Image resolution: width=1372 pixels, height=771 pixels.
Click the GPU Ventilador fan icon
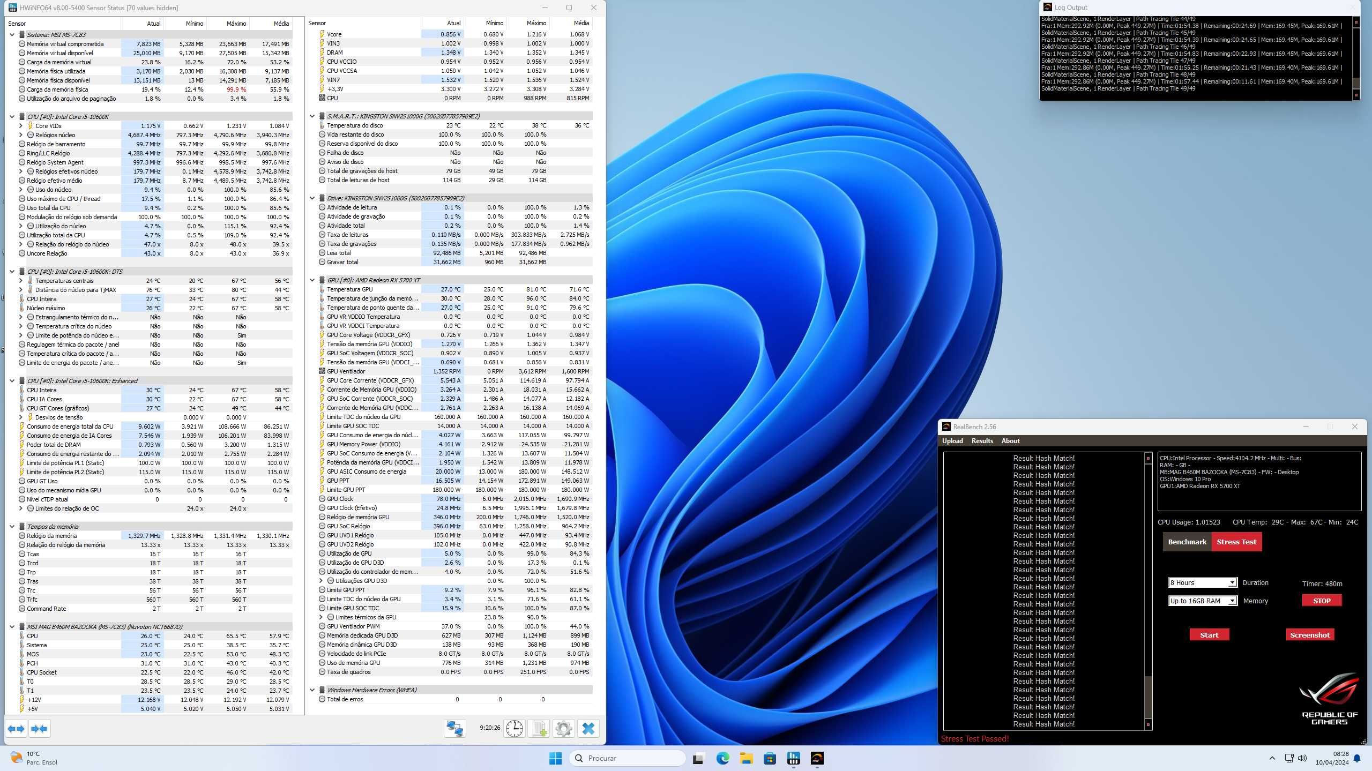(322, 371)
